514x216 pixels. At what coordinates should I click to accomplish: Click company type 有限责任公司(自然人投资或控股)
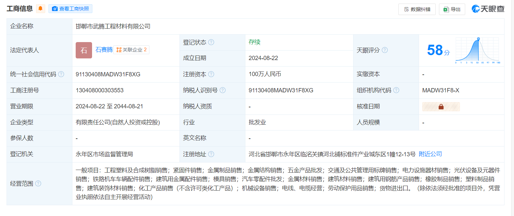(x=118, y=122)
